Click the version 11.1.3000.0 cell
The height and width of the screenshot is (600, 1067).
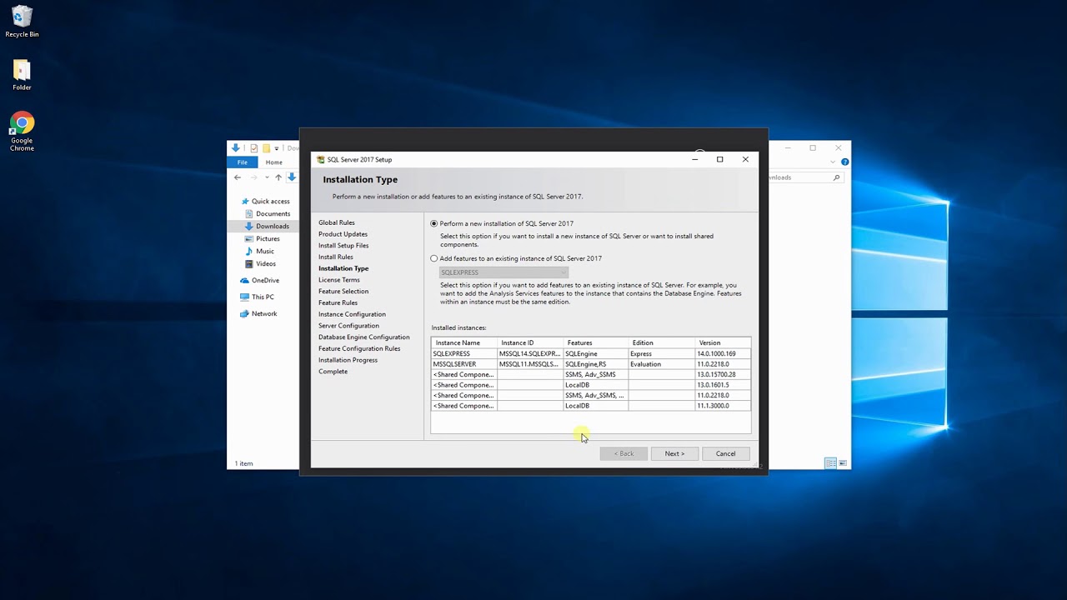(723, 406)
